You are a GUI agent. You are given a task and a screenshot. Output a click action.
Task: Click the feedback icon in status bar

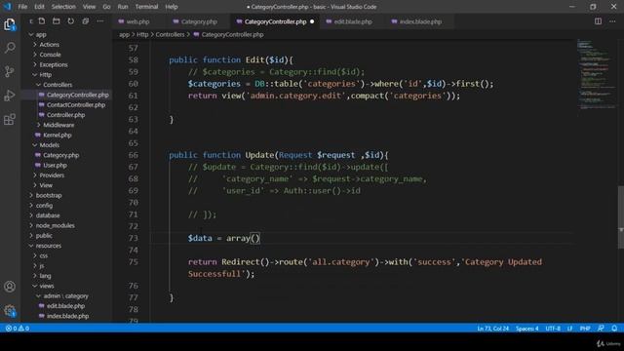pyautogui.click(x=601, y=329)
